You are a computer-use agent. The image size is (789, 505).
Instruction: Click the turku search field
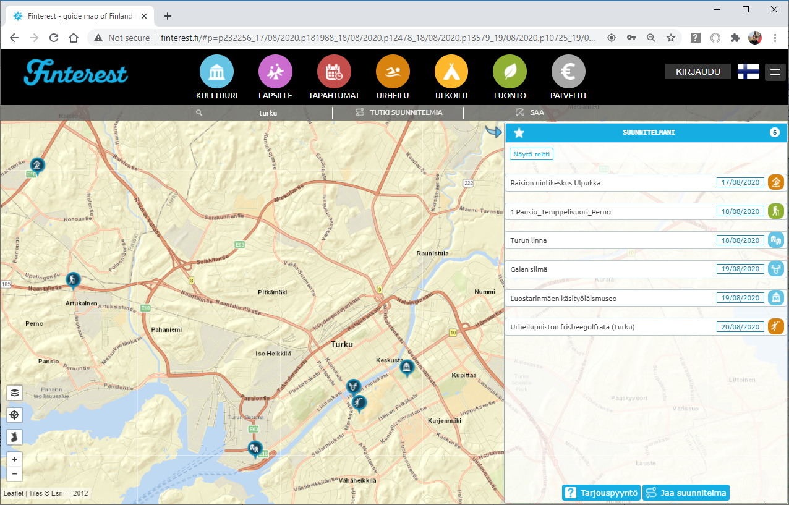tap(267, 113)
